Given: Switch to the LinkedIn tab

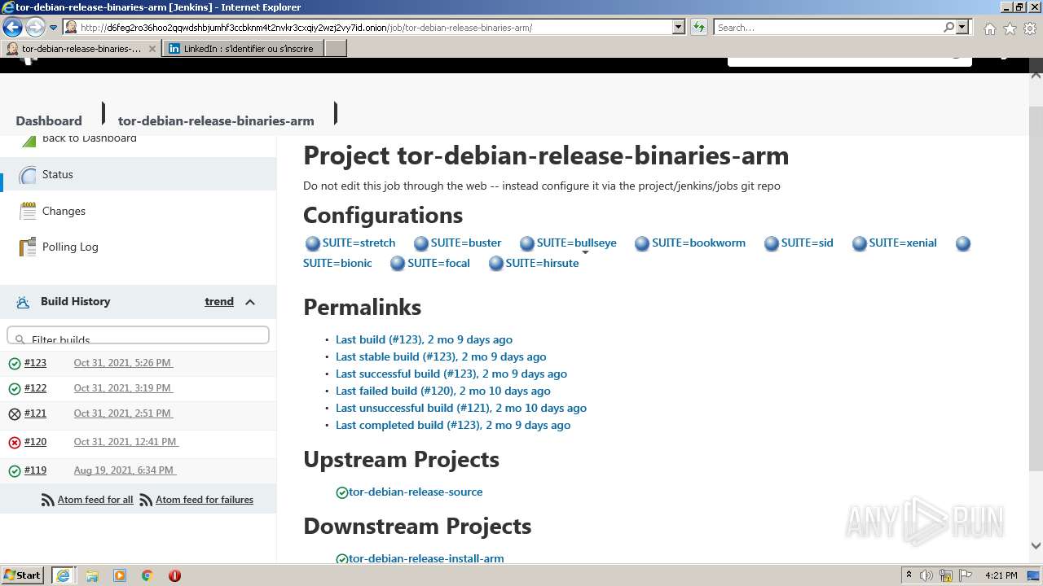Looking at the screenshot, I should click(x=243, y=49).
